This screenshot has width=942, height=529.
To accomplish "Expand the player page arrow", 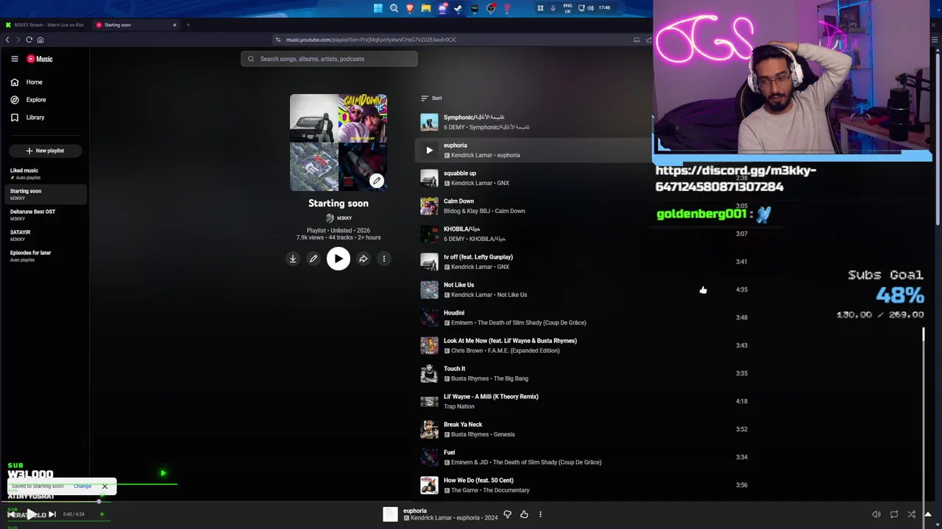I will 928,514.
